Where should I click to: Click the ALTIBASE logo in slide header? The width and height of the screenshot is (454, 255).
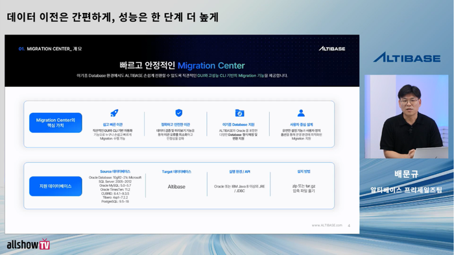[332, 49]
